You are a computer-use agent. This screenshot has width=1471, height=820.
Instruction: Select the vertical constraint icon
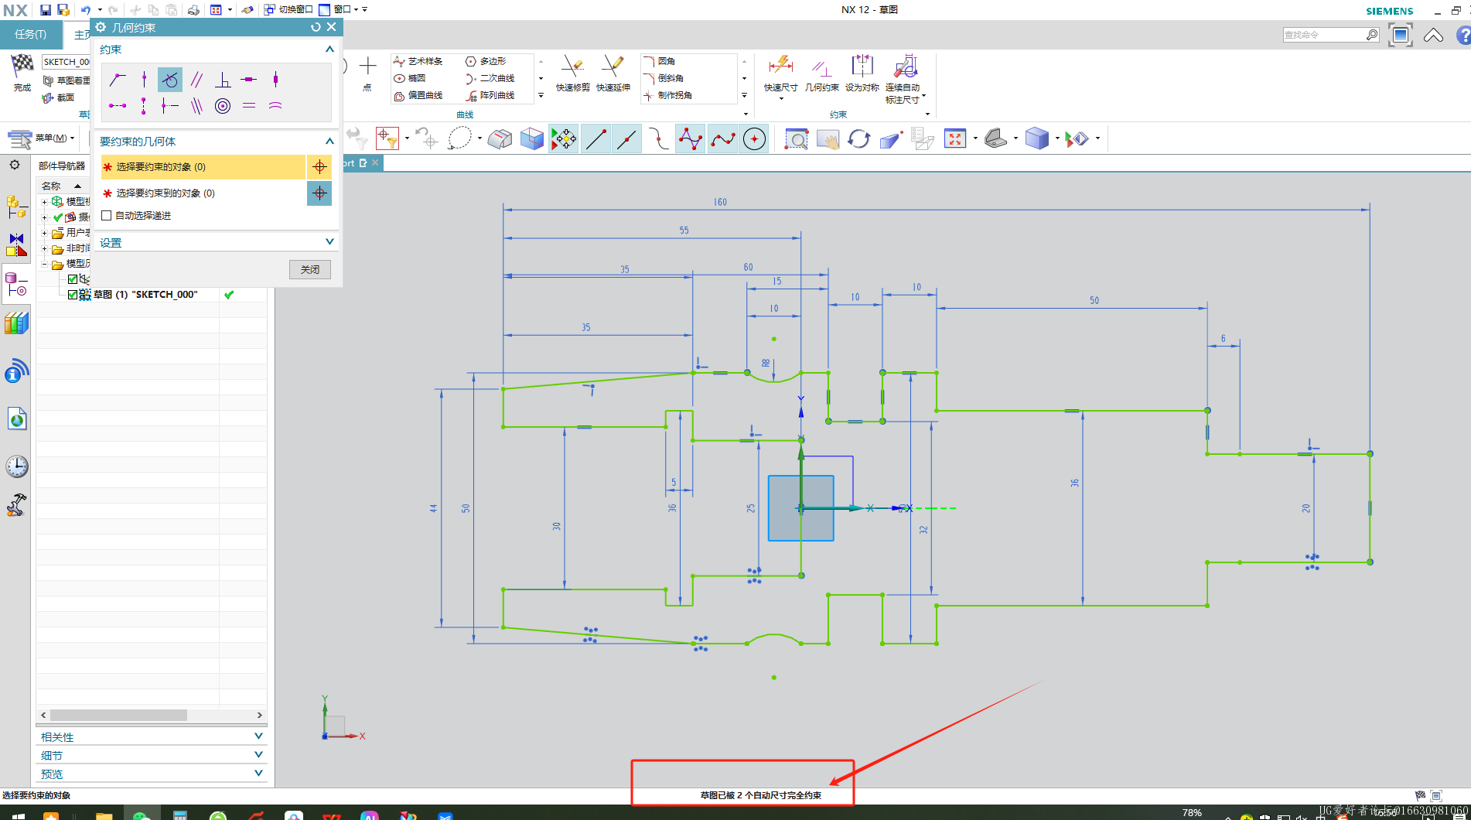pyautogui.click(x=275, y=79)
